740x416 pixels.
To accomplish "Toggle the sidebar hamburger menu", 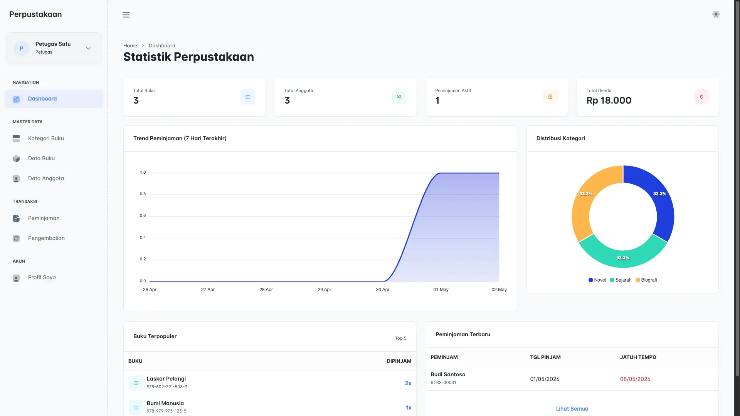I will coord(126,15).
